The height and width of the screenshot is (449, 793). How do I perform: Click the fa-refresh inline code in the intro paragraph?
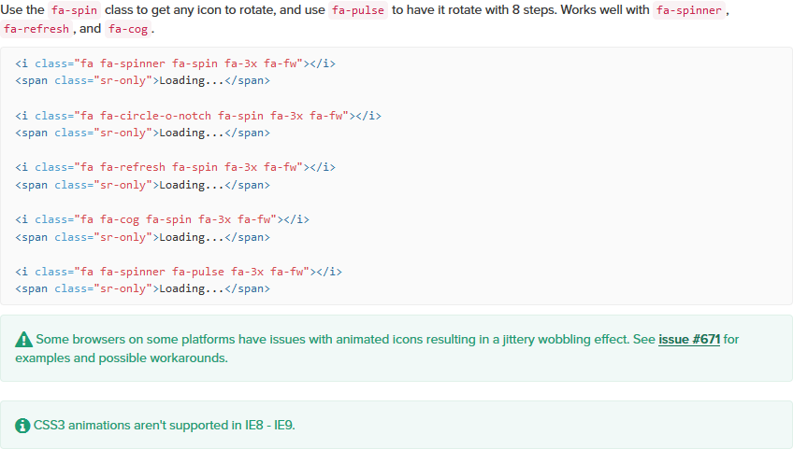(36, 29)
